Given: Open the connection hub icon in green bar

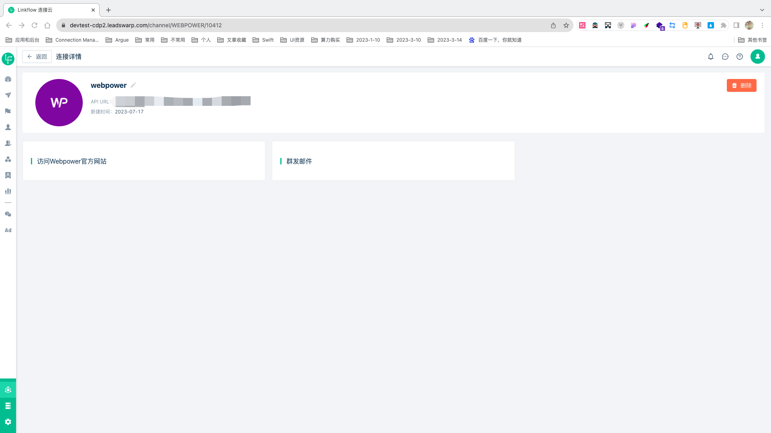Looking at the screenshot, I should pyautogui.click(x=8, y=390).
